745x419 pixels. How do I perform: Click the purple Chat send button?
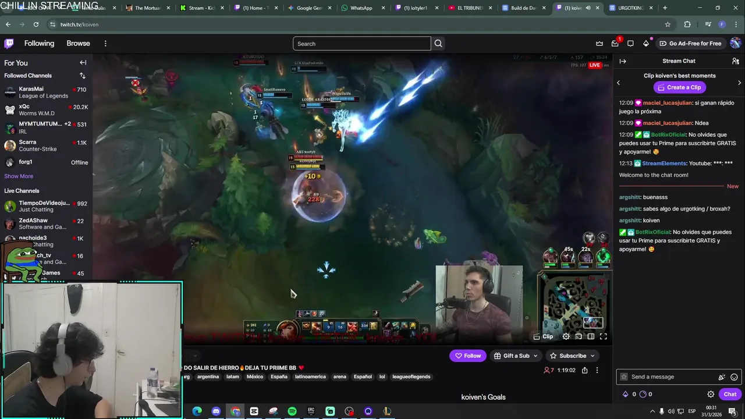(730, 394)
